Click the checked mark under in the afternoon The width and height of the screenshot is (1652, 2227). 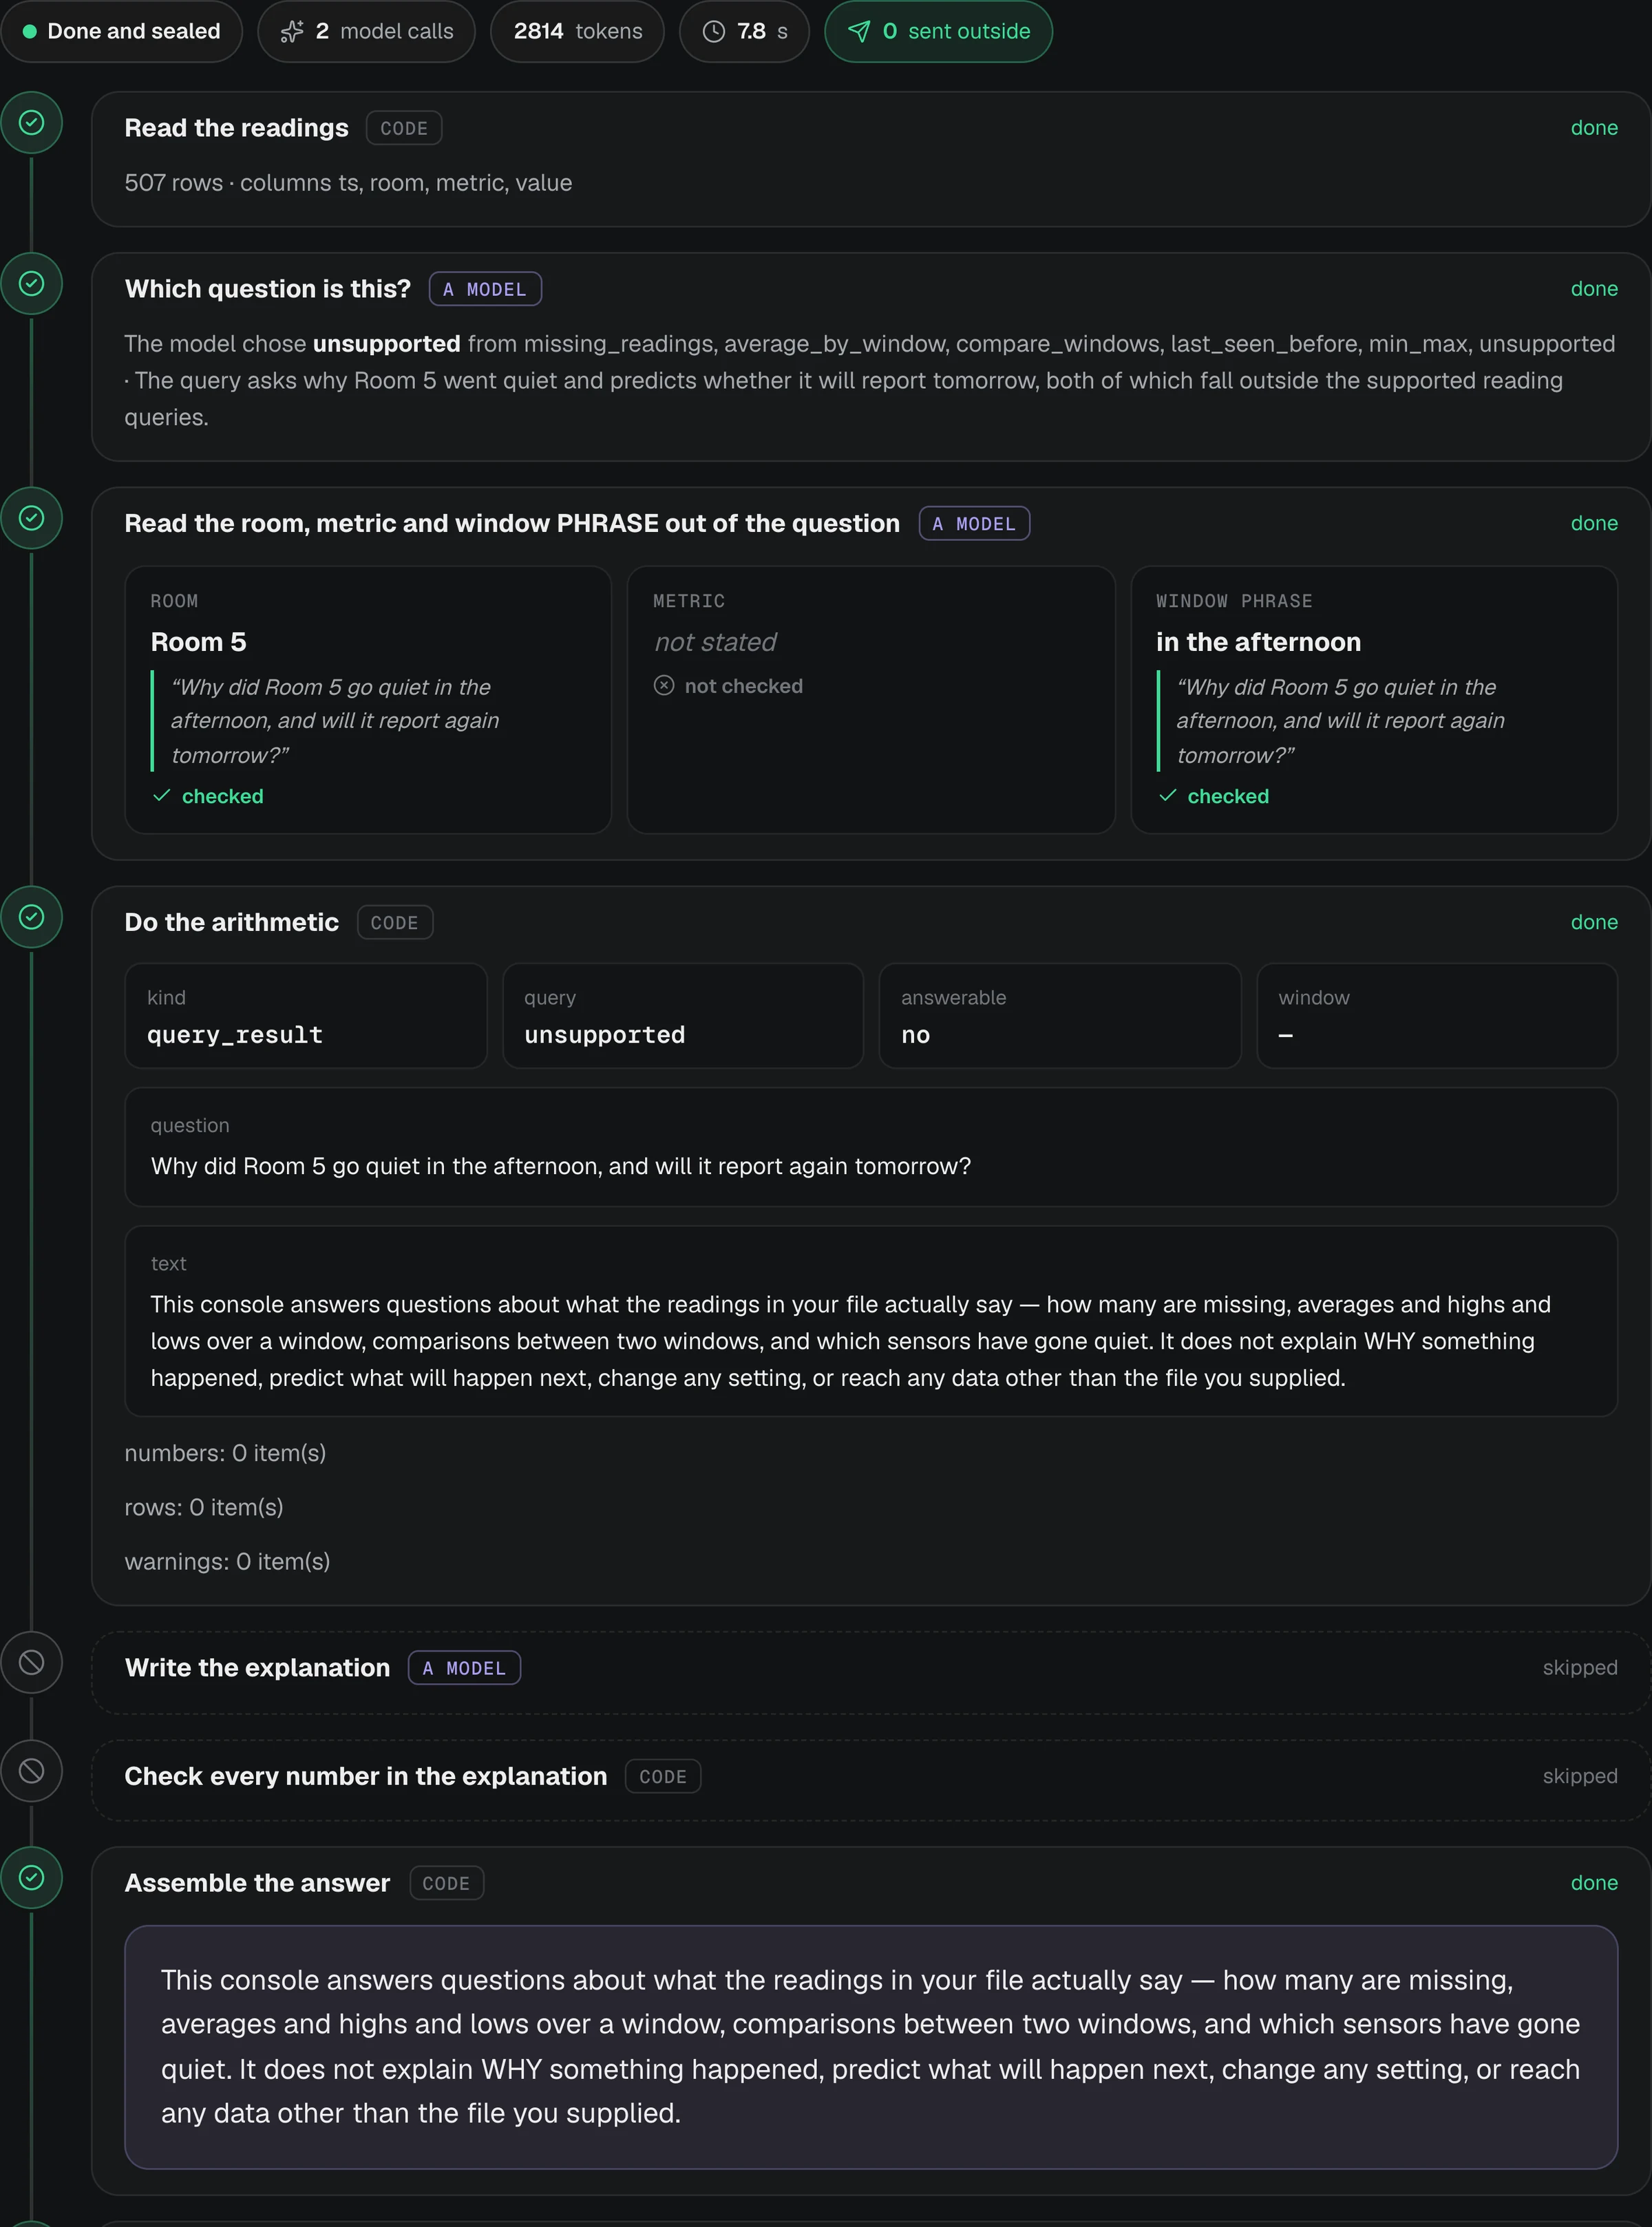tap(1167, 796)
